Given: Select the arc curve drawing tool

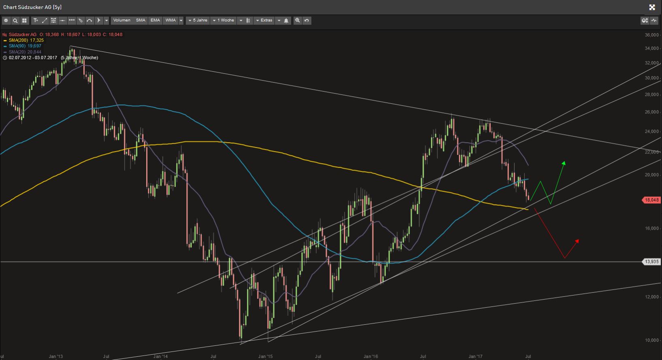Looking at the screenshot, I should pyautogui.click(x=89, y=20).
